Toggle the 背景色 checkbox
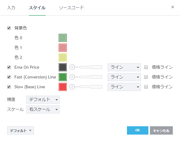This screenshot has width=180, height=142. click(9, 28)
